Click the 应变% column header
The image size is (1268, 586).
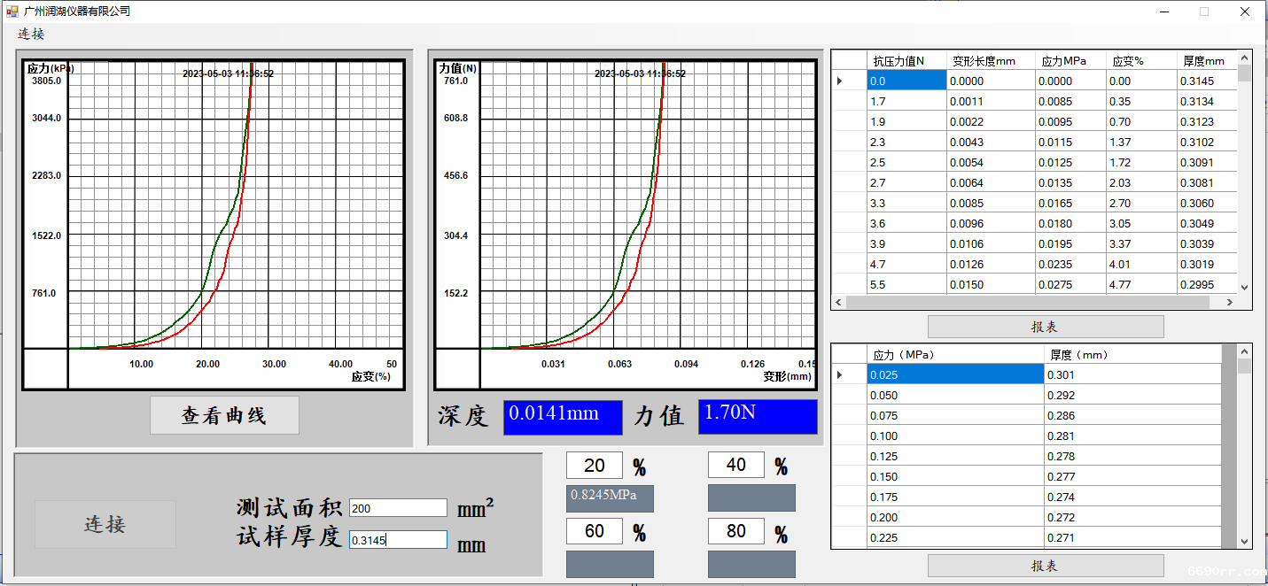pos(1140,61)
